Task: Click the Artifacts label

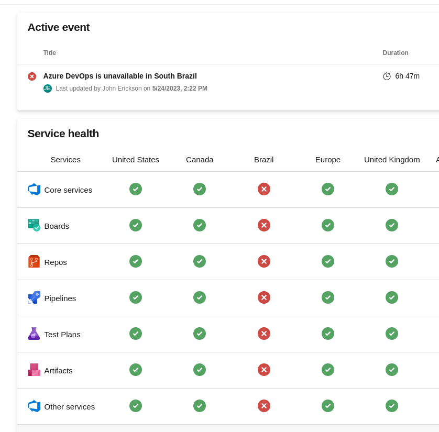Action: coord(58,371)
